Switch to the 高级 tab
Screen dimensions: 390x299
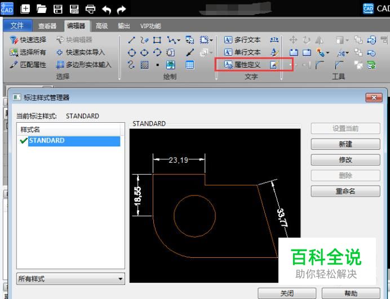pyautogui.click(x=102, y=26)
